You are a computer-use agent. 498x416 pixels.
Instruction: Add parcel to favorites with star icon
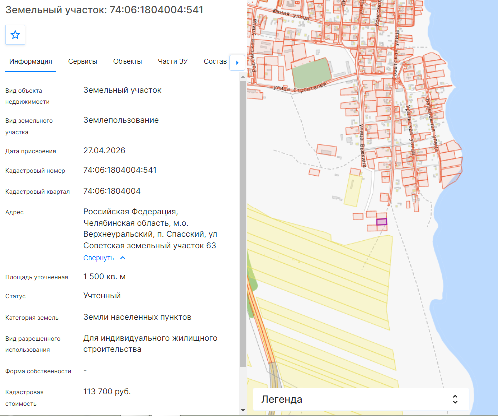pos(15,35)
